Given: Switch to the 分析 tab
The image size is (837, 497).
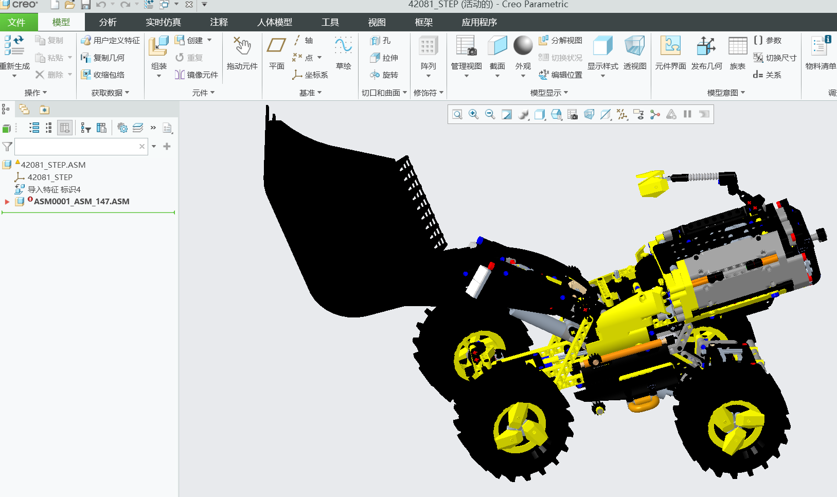Looking at the screenshot, I should [x=108, y=22].
